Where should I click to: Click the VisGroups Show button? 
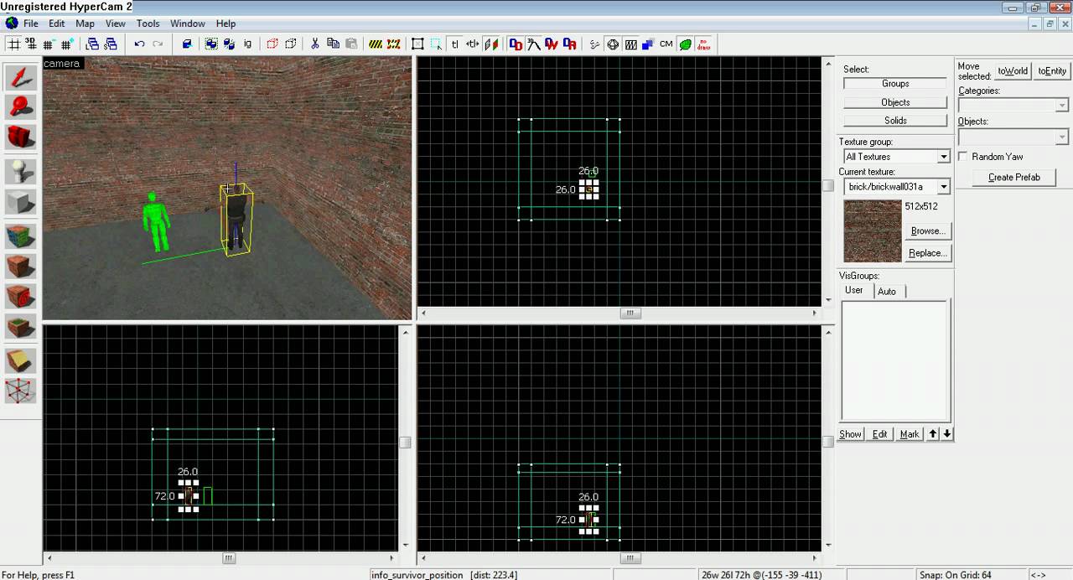click(x=851, y=434)
